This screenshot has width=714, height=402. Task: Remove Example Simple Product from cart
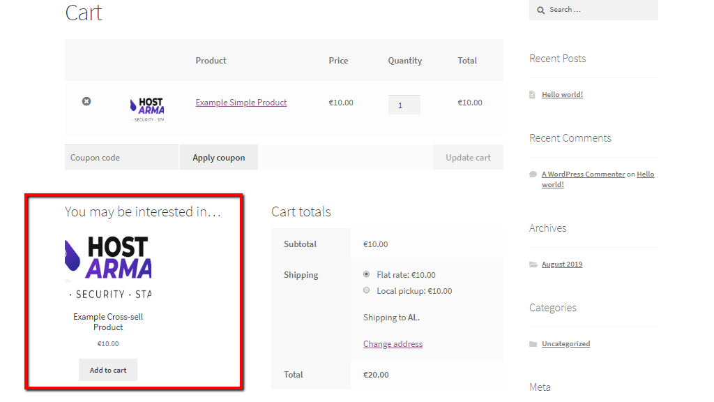86,101
